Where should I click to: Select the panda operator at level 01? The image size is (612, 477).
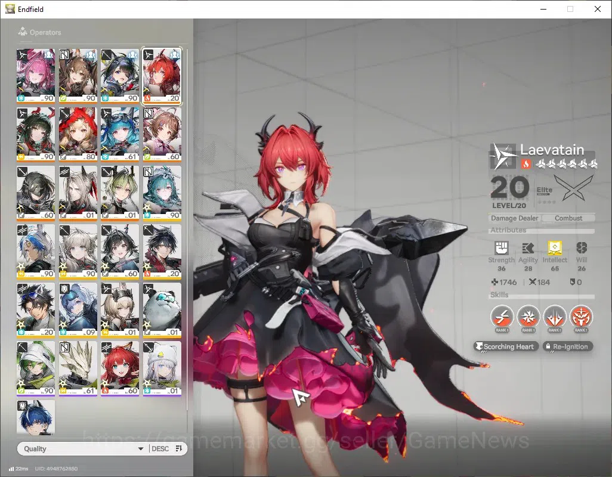(x=162, y=309)
